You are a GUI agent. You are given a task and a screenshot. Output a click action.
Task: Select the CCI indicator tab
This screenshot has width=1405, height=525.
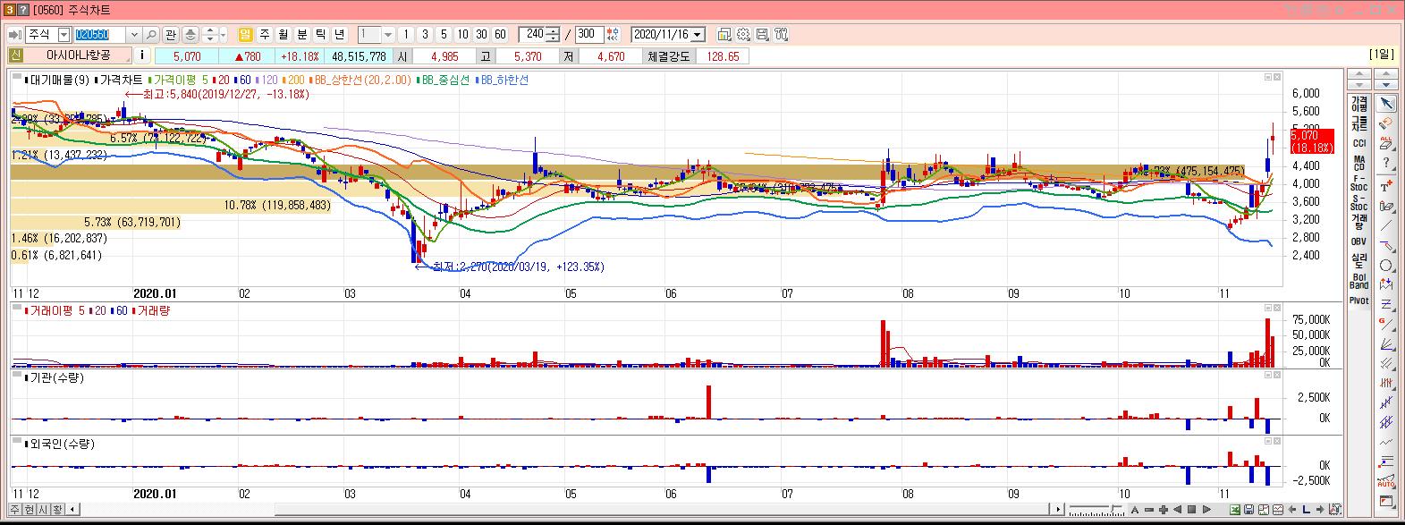point(1358,143)
